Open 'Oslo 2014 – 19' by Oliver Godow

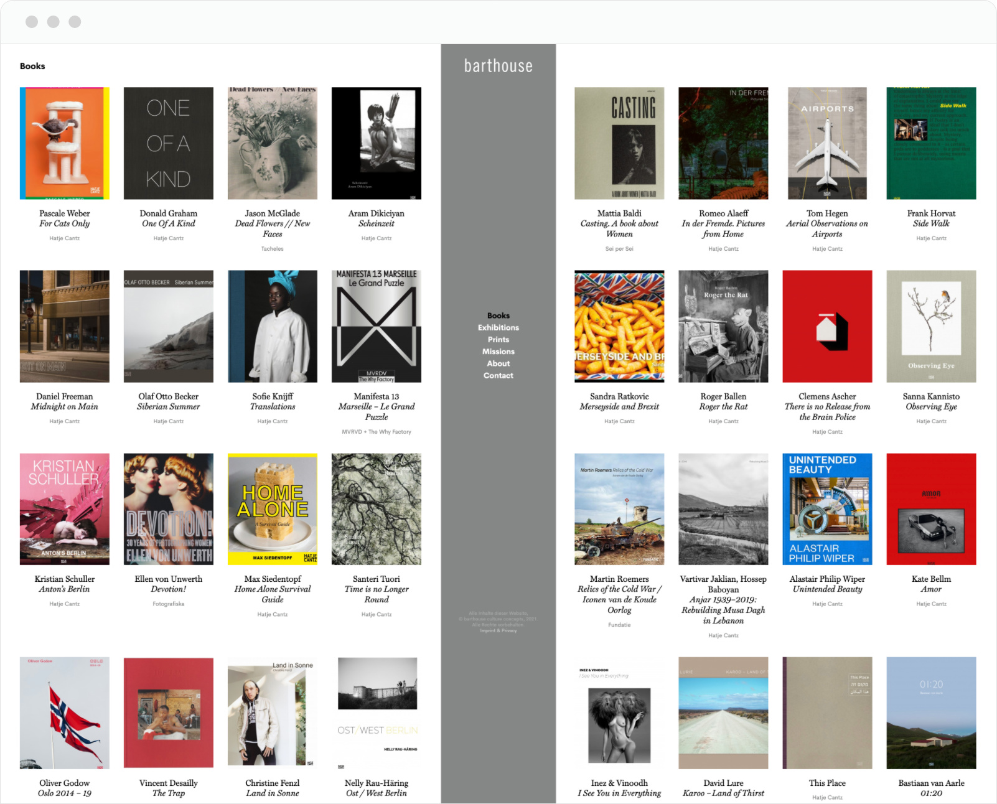click(x=64, y=713)
